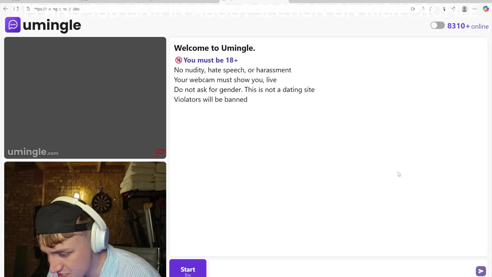Viewport: 492px width, 277px height.
Task: Click the browser back arrow
Action: 6,9
